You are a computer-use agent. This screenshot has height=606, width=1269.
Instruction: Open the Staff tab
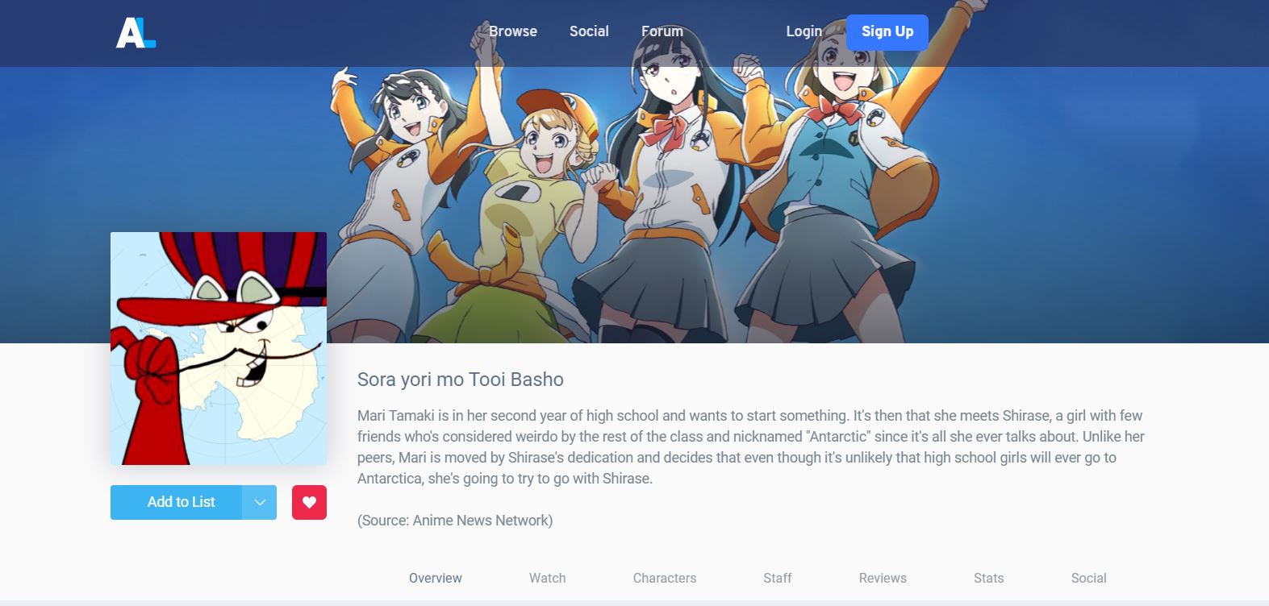tap(778, 578)
